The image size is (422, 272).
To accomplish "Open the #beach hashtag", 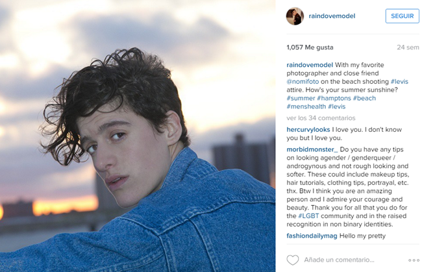I will pyautogui.click(x=364, y=98).
